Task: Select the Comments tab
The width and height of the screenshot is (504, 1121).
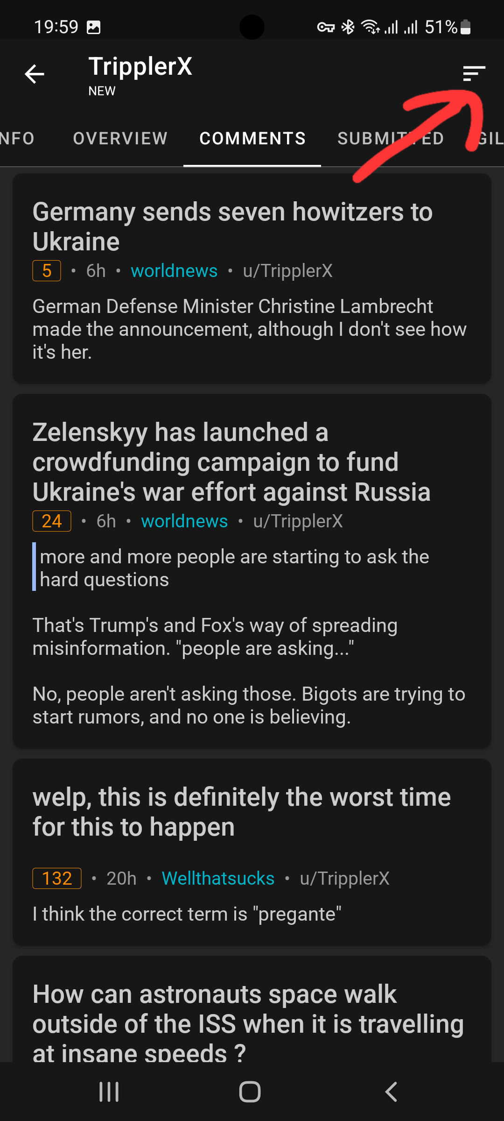Action: tap(252, 139)
